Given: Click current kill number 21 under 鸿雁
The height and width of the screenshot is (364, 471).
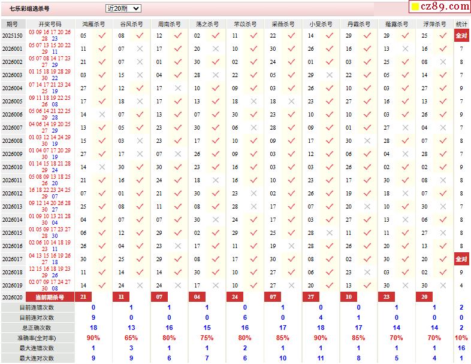Looking at the screenshot, I should click(83, 297).
